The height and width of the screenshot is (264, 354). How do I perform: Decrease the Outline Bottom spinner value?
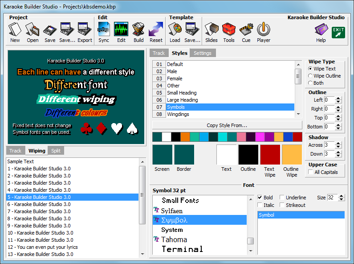click(338, 128)
